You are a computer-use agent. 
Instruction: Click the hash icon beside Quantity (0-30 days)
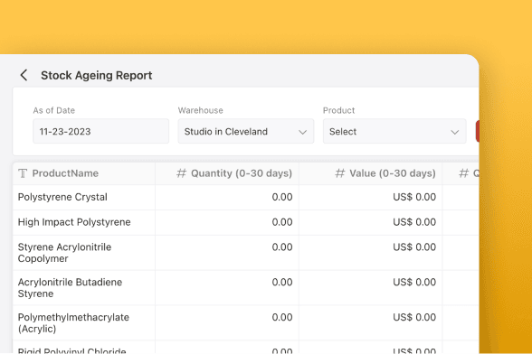point(182,173)
